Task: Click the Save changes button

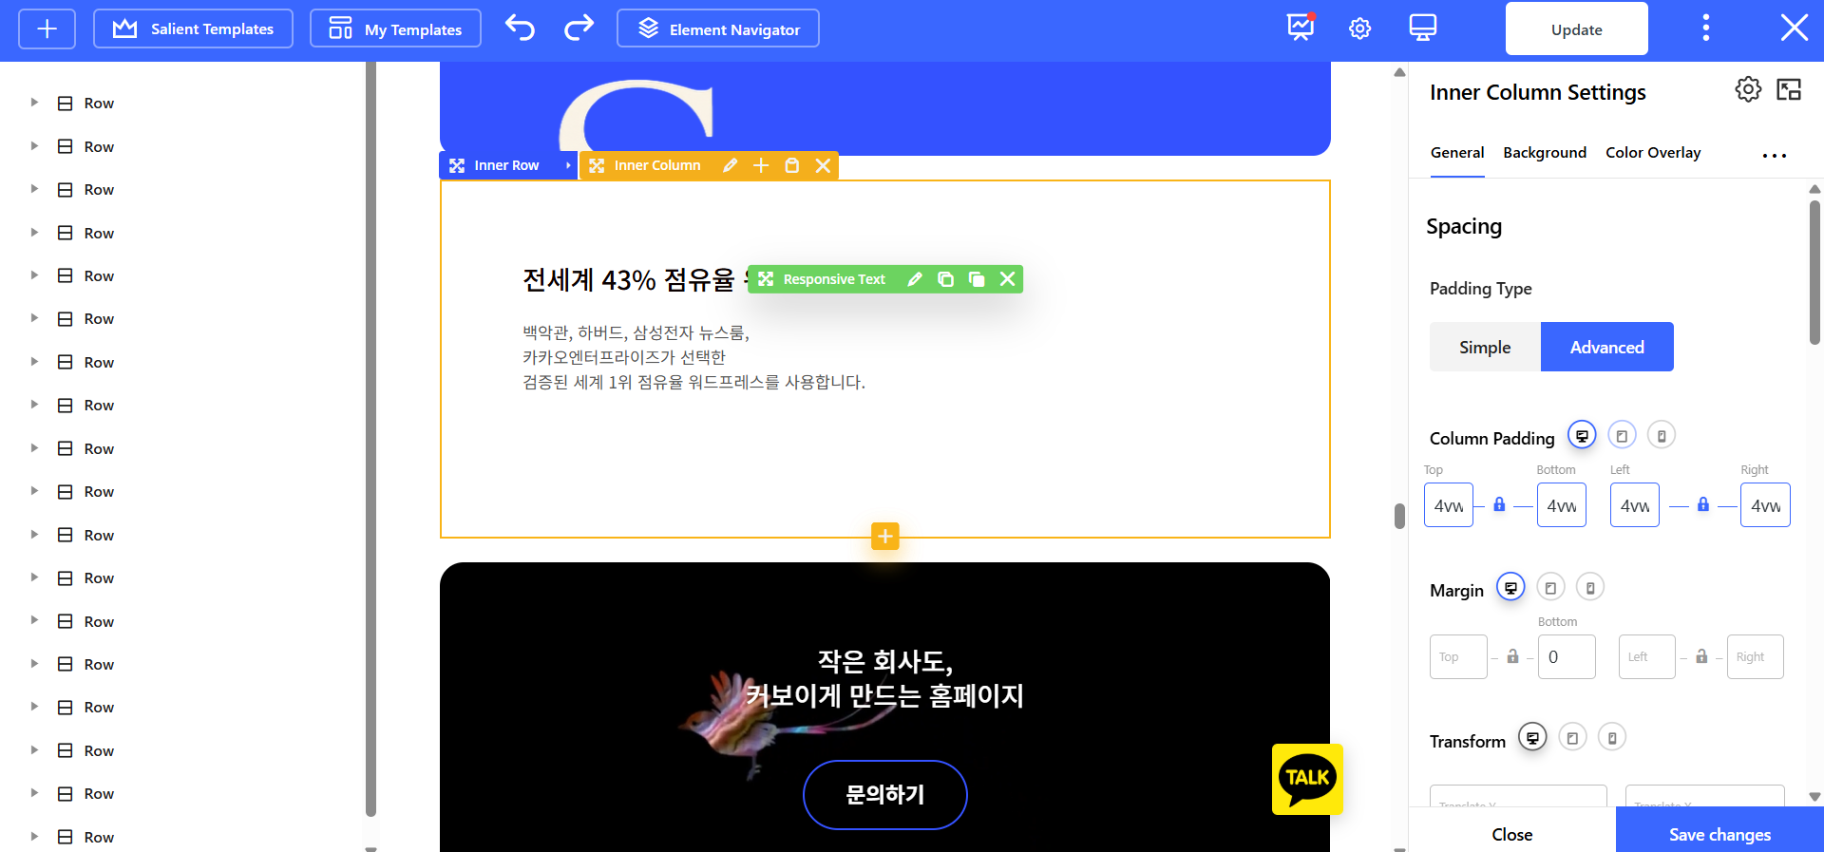Action: tap(1719, 834)
